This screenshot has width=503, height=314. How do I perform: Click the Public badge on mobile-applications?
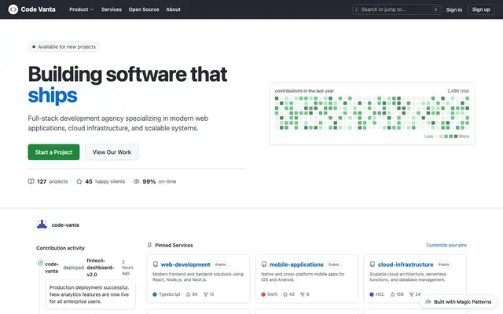333,265
